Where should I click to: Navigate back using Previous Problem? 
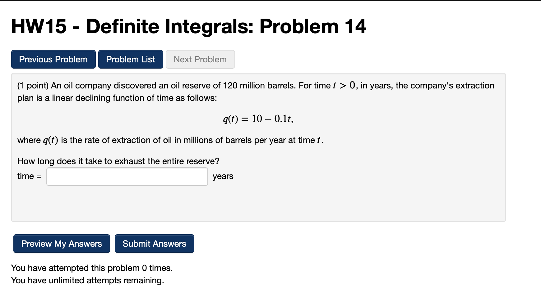coord(53,59)
